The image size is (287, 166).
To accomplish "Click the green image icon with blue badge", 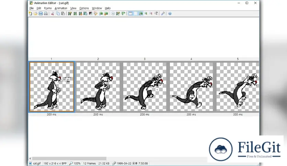I will coord(101,13).
